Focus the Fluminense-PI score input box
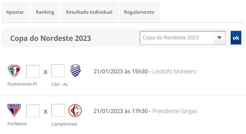This screenshot has height=134, width=246. click(x=33, y=71)
